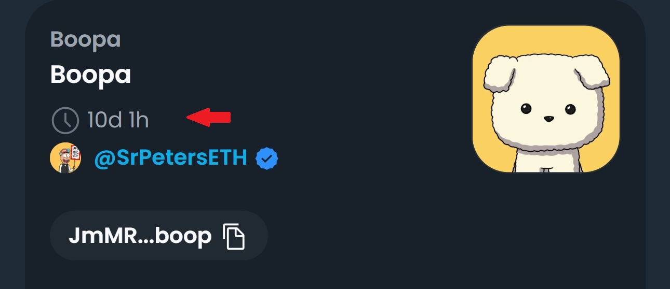Click the dog's right eye in the image
Viewport: 670px width, 289px height.
pos(570,109)
